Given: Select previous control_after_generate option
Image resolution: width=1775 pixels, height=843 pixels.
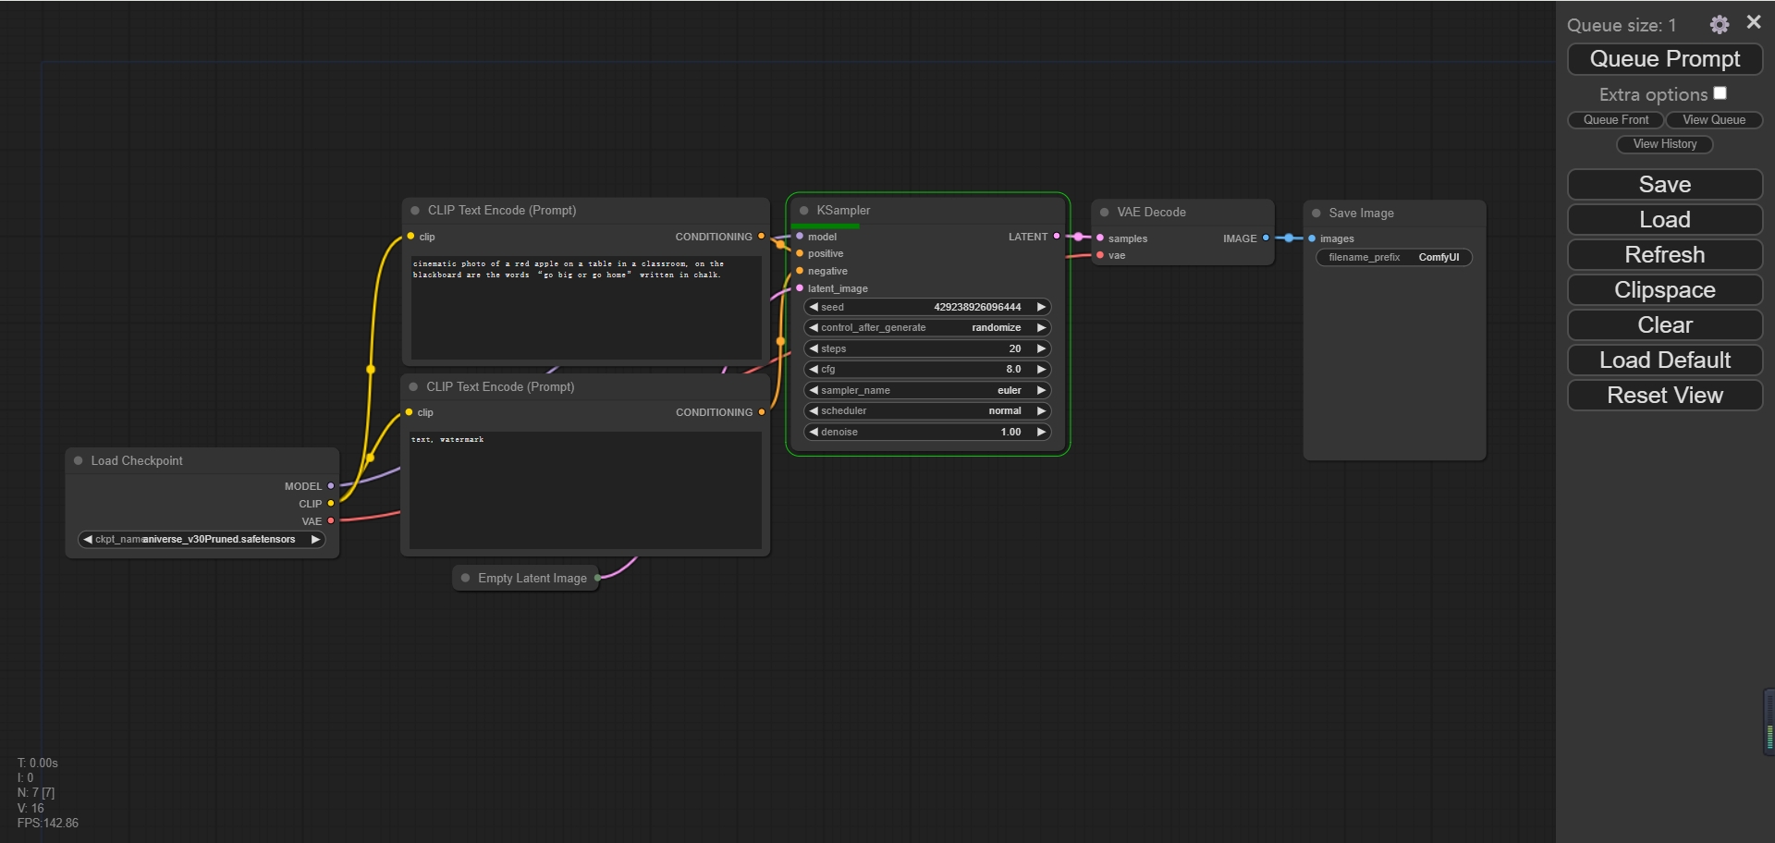Looking at the screenshot, I should pos(814,328).
